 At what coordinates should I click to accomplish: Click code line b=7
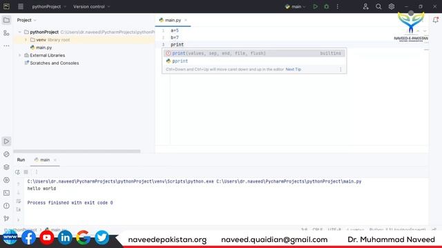pyautogui.click(x=175, y=37)
